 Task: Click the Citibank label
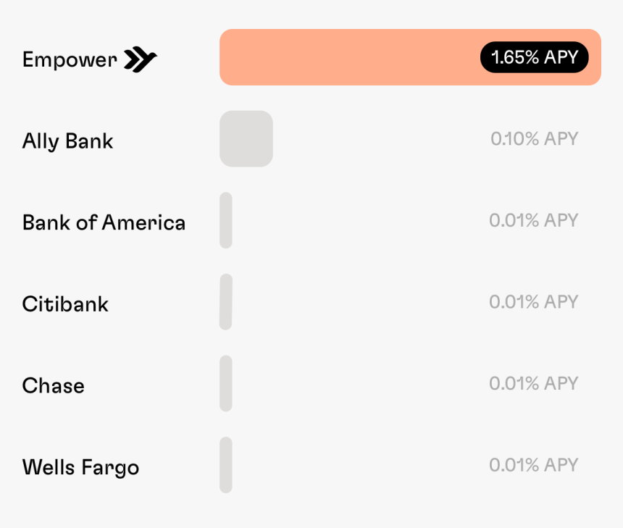point(65,303)
